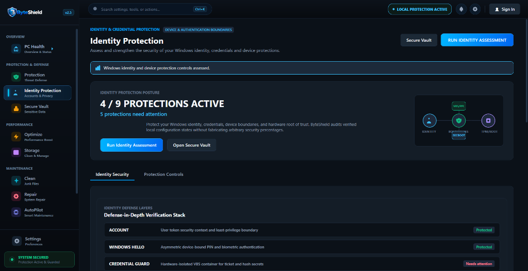The height and width of the screenshot is (271, 528).
Task: Click the Identity node in diagram
Action: tap(430, 120)
